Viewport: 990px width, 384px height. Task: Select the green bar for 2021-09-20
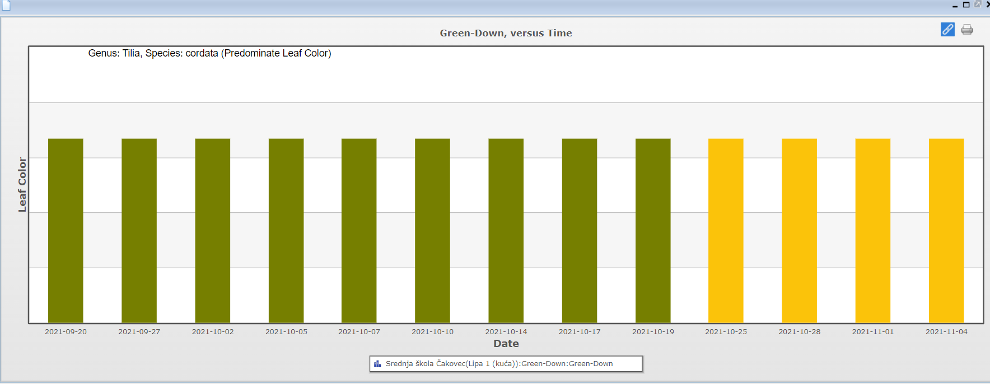pos(66,231)
